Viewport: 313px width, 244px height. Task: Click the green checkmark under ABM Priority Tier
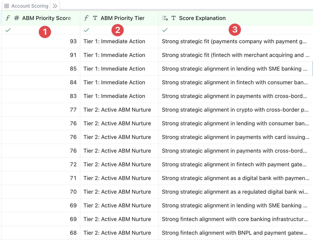pos(86,30)
